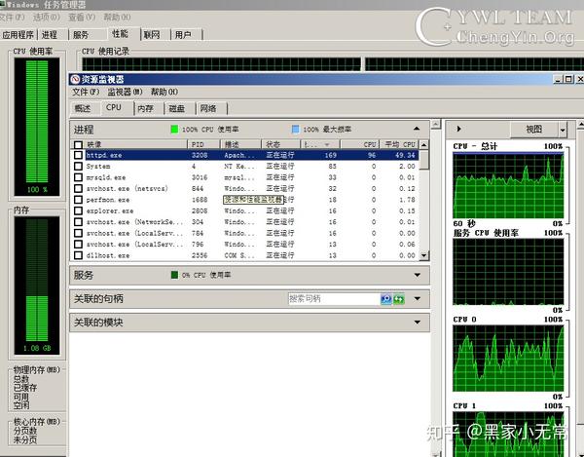
Task: Open 进程 tab in Task Manager
Action: (50, 35)
